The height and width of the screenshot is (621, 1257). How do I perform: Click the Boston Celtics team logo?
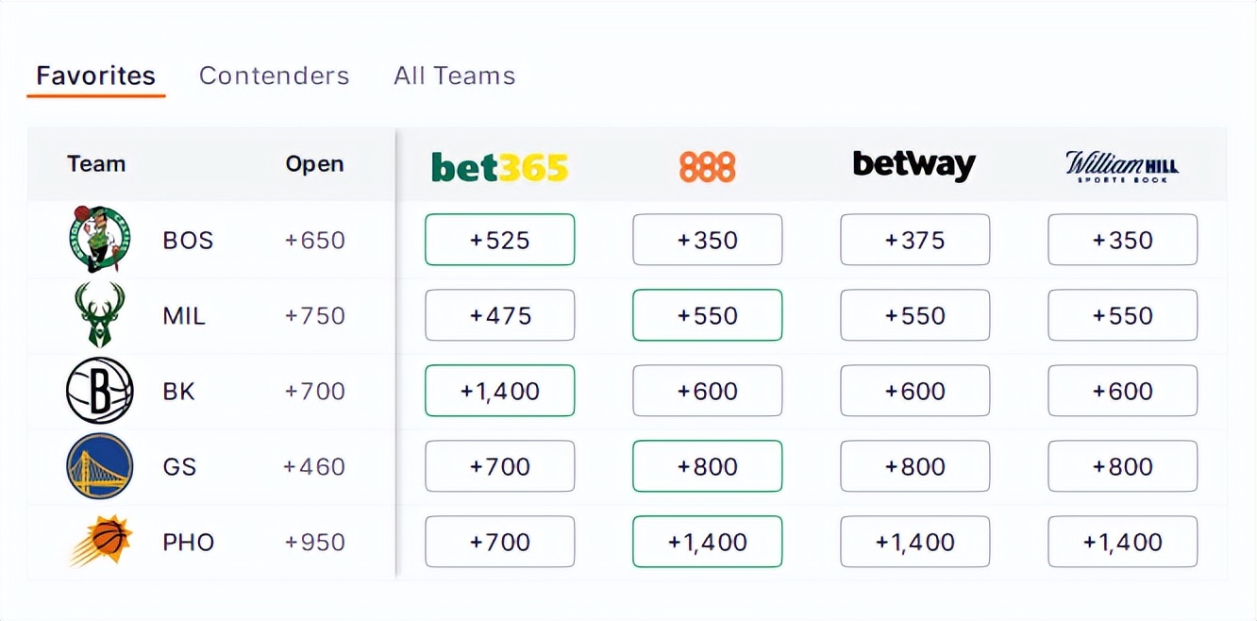click(99, 240)
